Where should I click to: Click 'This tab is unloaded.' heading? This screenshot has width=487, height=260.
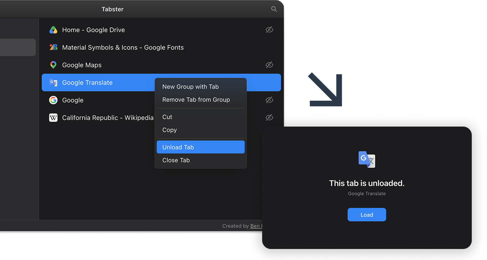(367, 183)
